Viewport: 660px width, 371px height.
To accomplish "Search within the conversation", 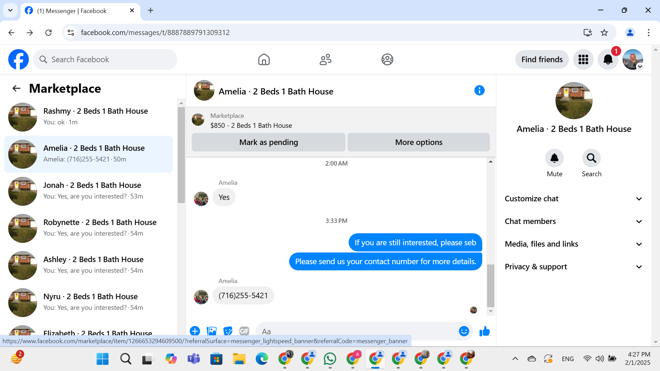I will [591, 158].
